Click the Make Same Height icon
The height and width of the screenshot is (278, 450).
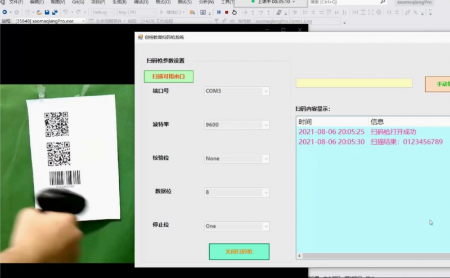point(363,12)
